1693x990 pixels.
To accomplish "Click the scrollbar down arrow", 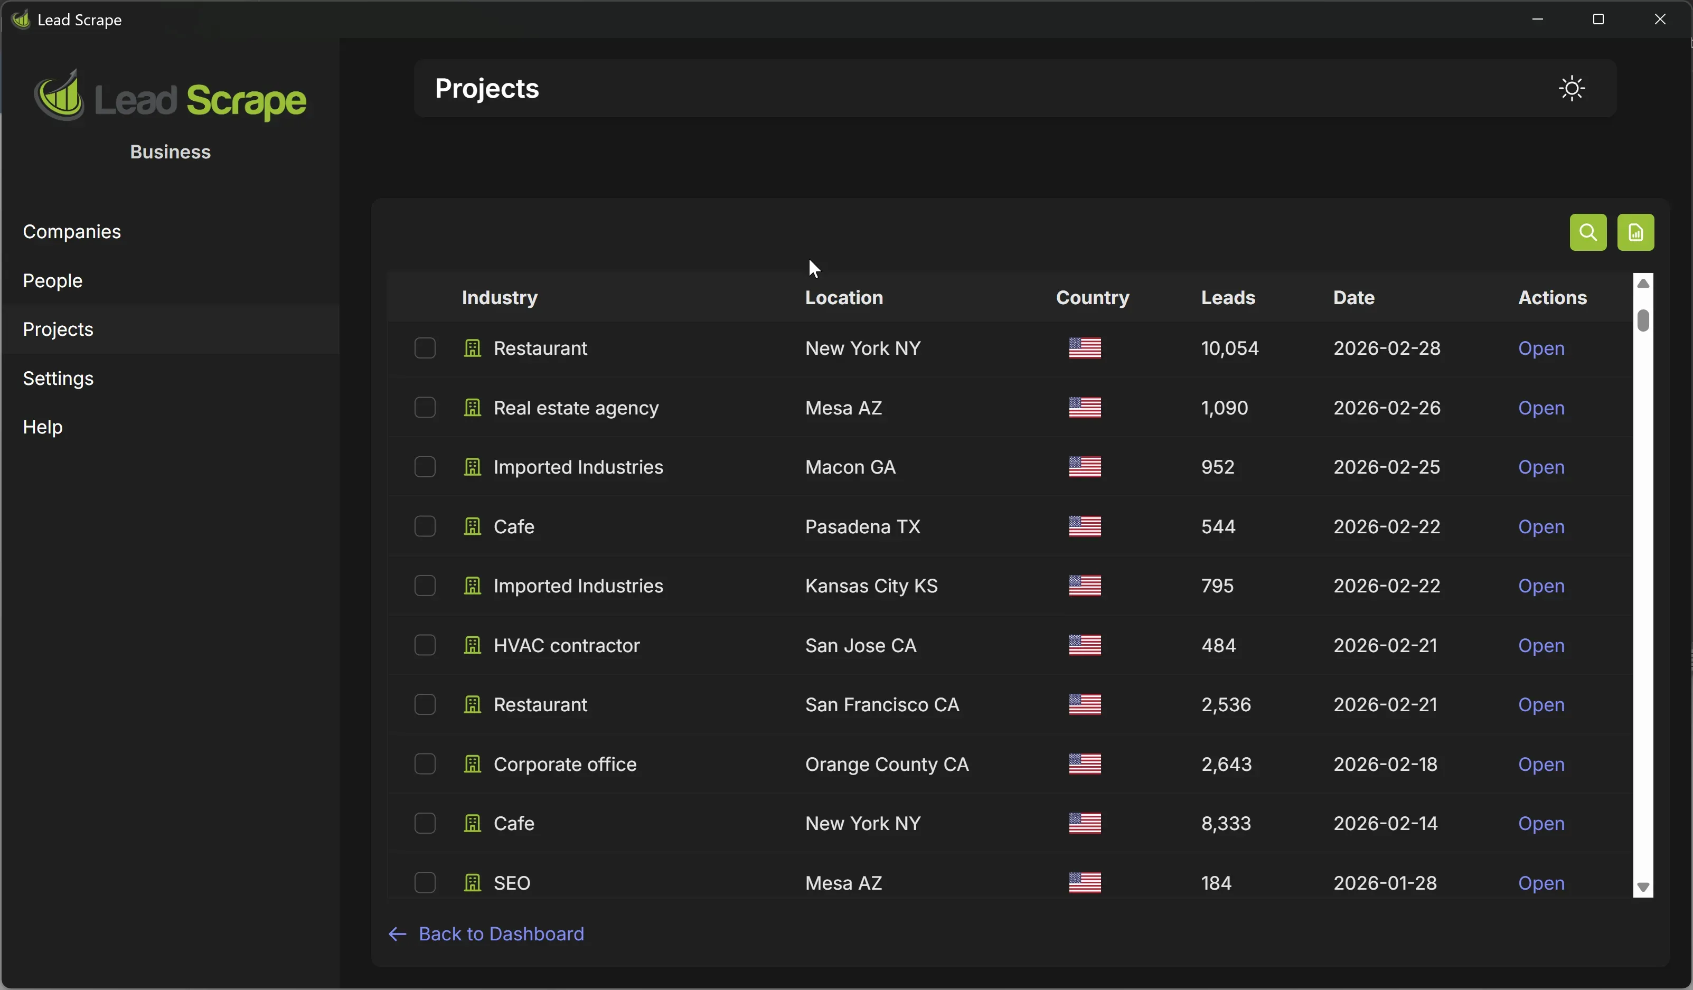I will pos(1643,887).
